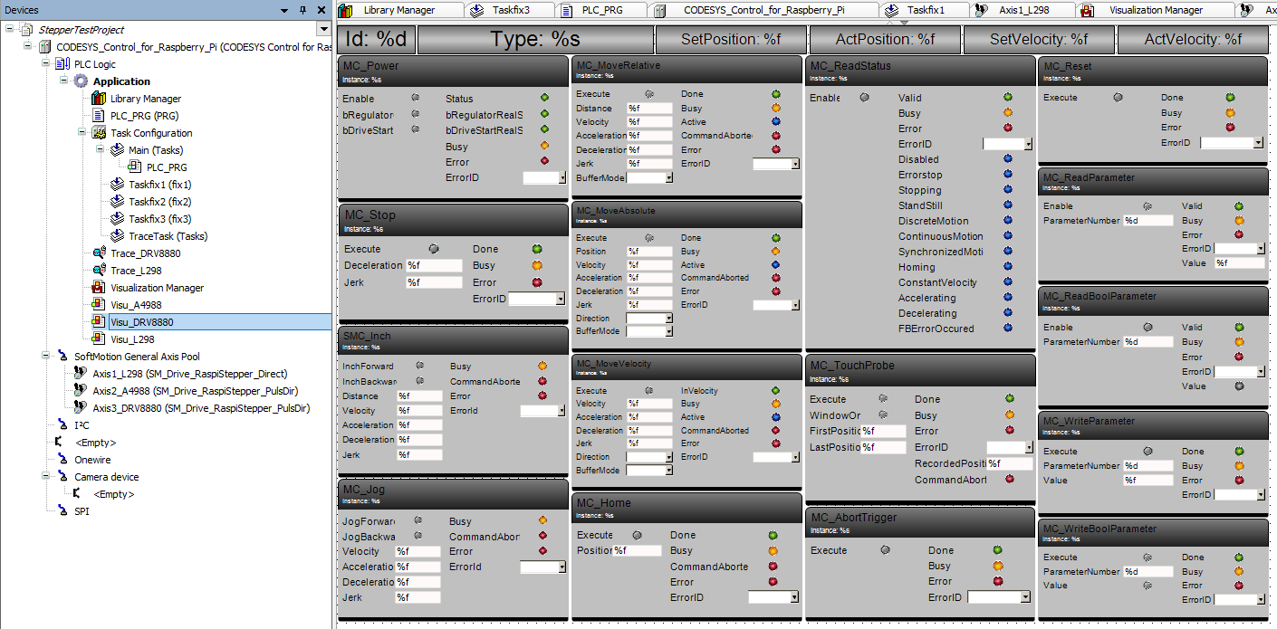Click the Library Manager icon in the device tree
1277x629 pixels.
[x=99, y=99]
